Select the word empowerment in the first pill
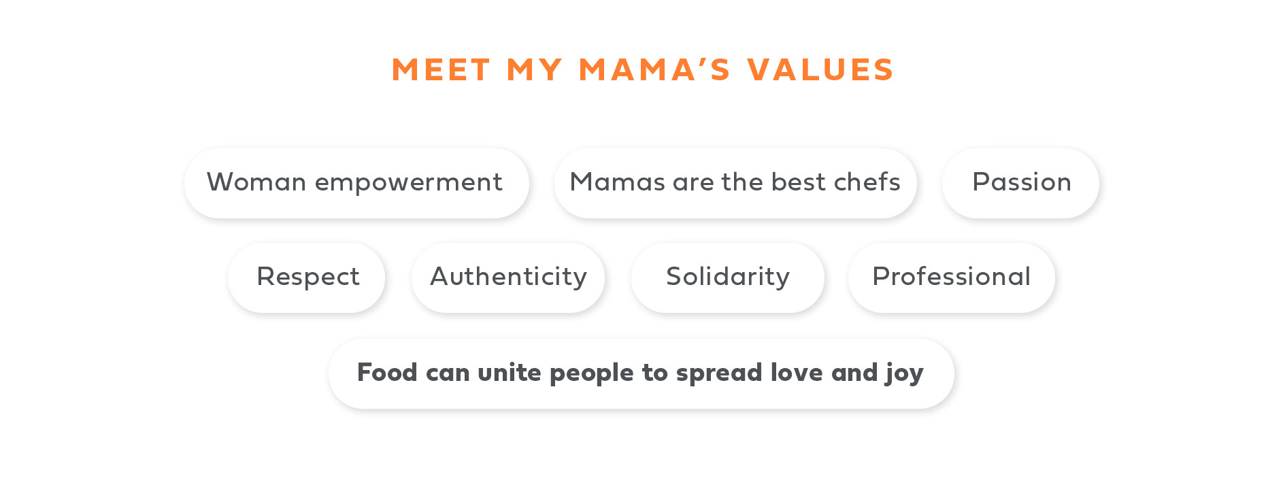Image resolution: width=1283 pixels, height=485 pixels. [x=408, y=184]
